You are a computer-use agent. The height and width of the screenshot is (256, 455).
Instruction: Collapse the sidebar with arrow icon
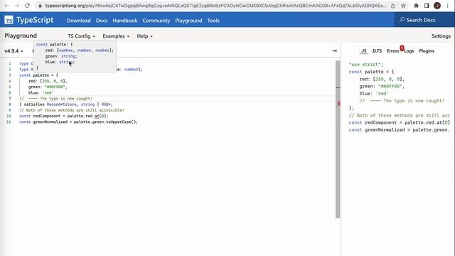(334, 50)
